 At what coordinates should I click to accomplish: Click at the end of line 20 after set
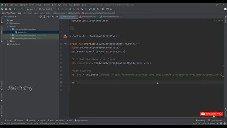click(x=77, y=82)
